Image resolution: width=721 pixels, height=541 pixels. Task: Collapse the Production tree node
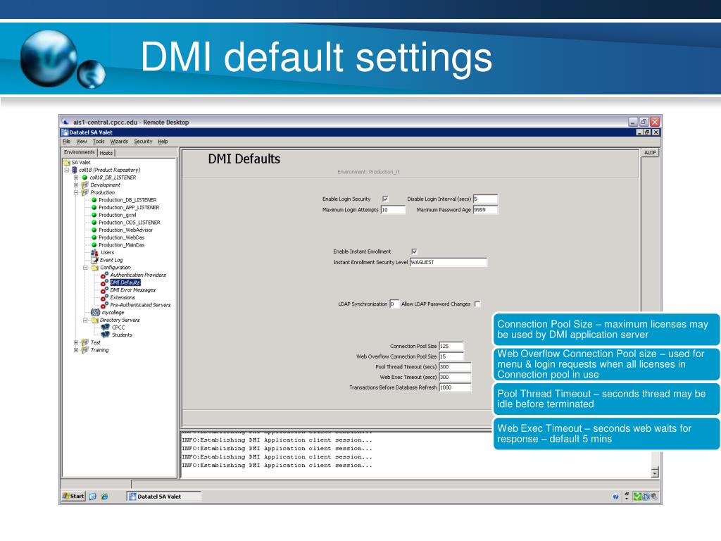[76, 192]
